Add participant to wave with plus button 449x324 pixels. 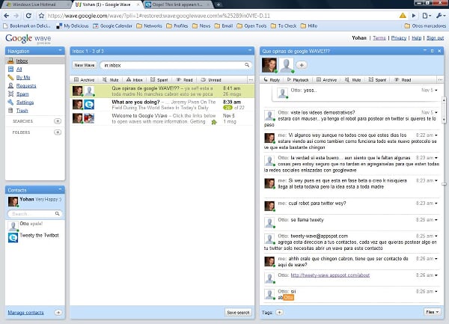(302, 65)
